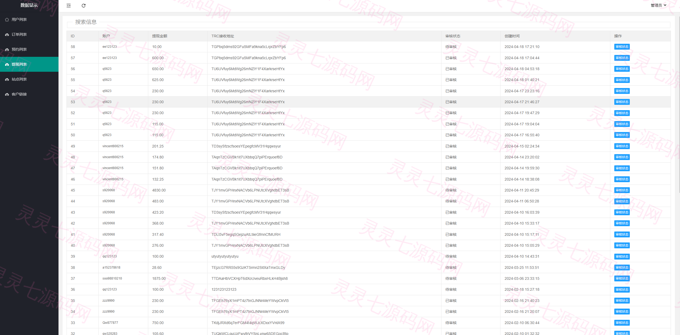Click 审核状态 button for ID 58
The height and width of the screenshot is (335, 680).
point(622,47)
